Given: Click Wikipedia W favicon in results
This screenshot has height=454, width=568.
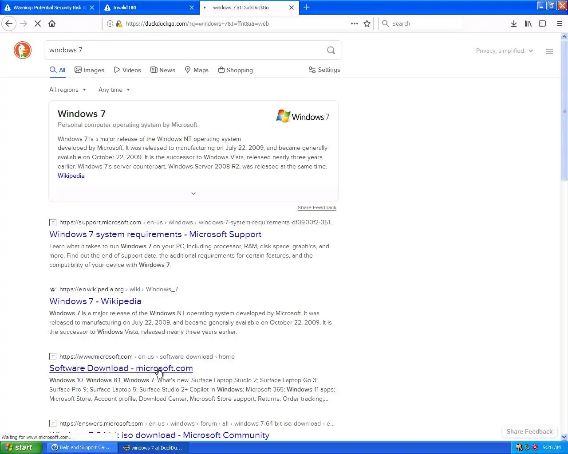Looking at the screenshot, I should (x=53, y=290).
